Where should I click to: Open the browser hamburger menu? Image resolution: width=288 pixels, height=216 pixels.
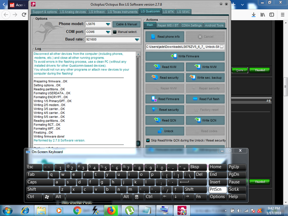(x=283, y=15)
